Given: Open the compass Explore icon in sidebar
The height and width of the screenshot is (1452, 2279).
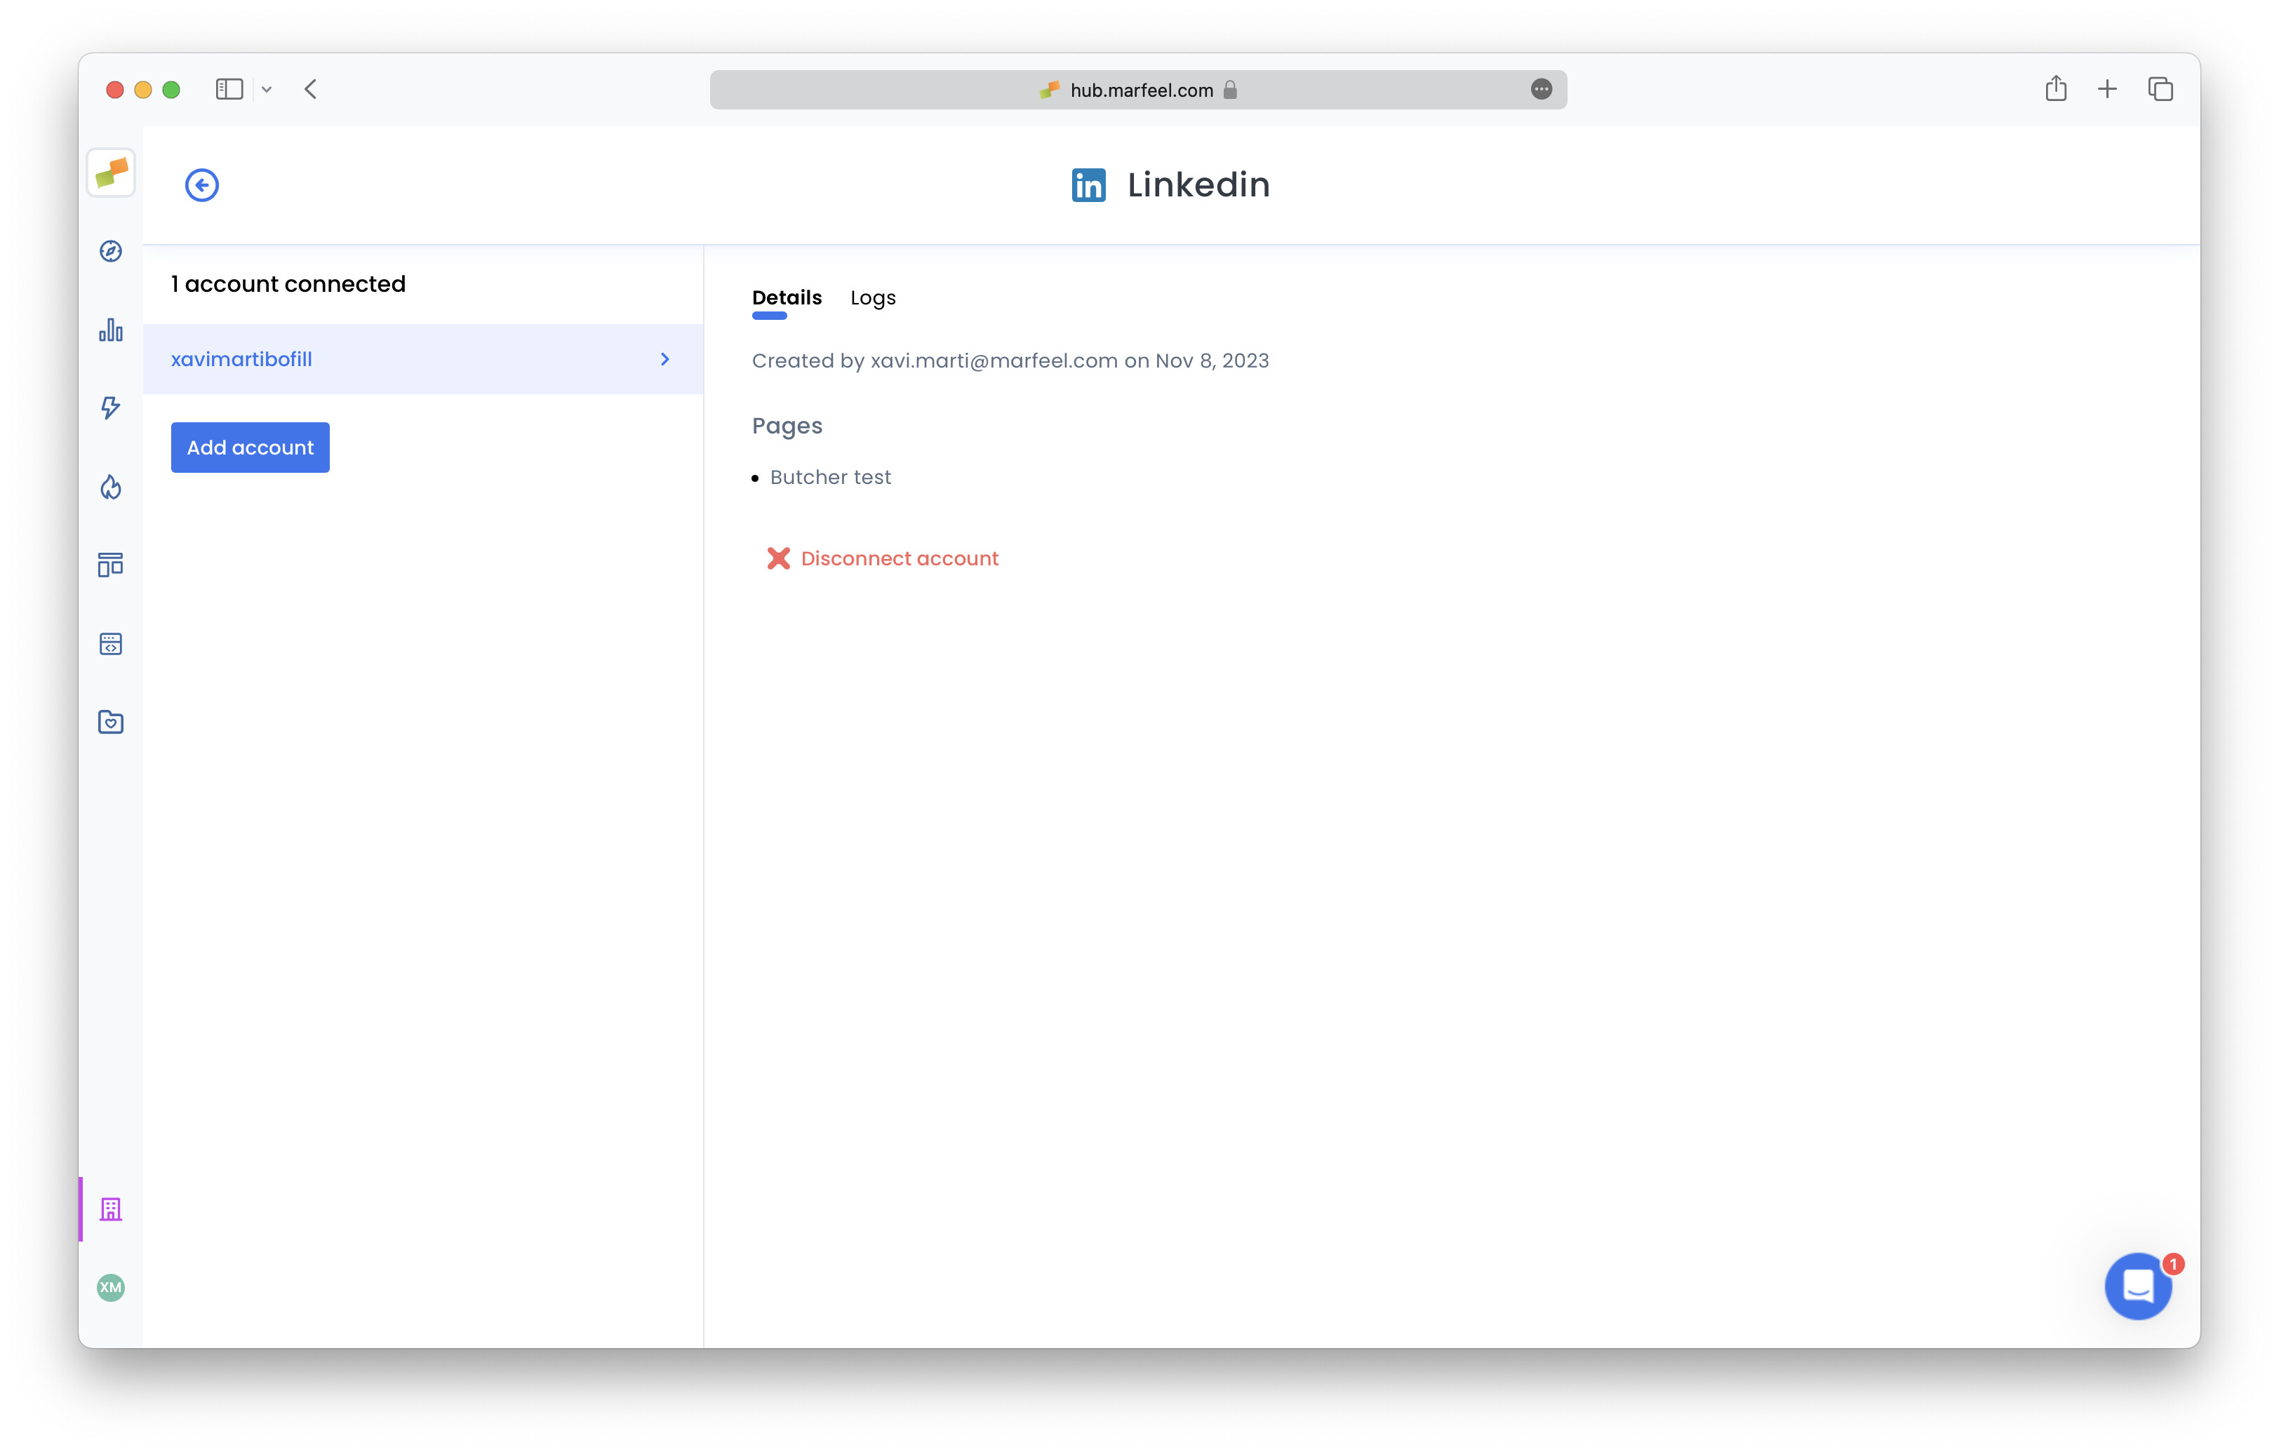Looking at the screenshot, I should [x=111, y=250].
